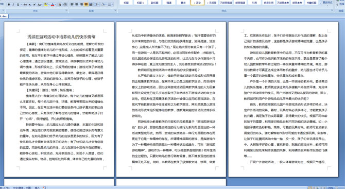Apply the 无间隔 style
345x189 pixels.
(x=212, y=3)
